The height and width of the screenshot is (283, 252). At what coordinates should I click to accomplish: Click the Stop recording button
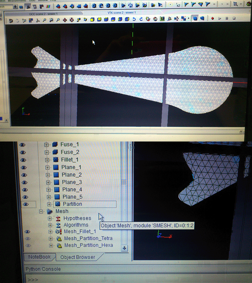[234, 18]
